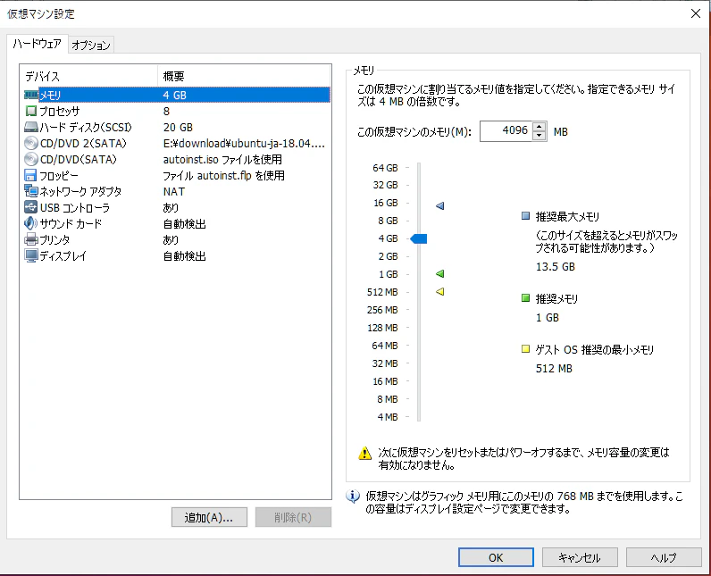Image resolution: width=711 pixels, height=576 pixels.
Task: Select the CD/DVD 2(SATA) row
Action: (177, 143)
